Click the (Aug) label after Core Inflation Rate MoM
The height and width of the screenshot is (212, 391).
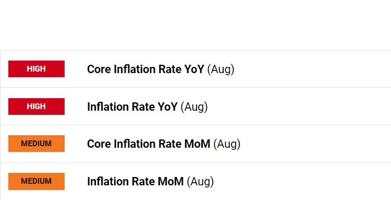(227, 144)
